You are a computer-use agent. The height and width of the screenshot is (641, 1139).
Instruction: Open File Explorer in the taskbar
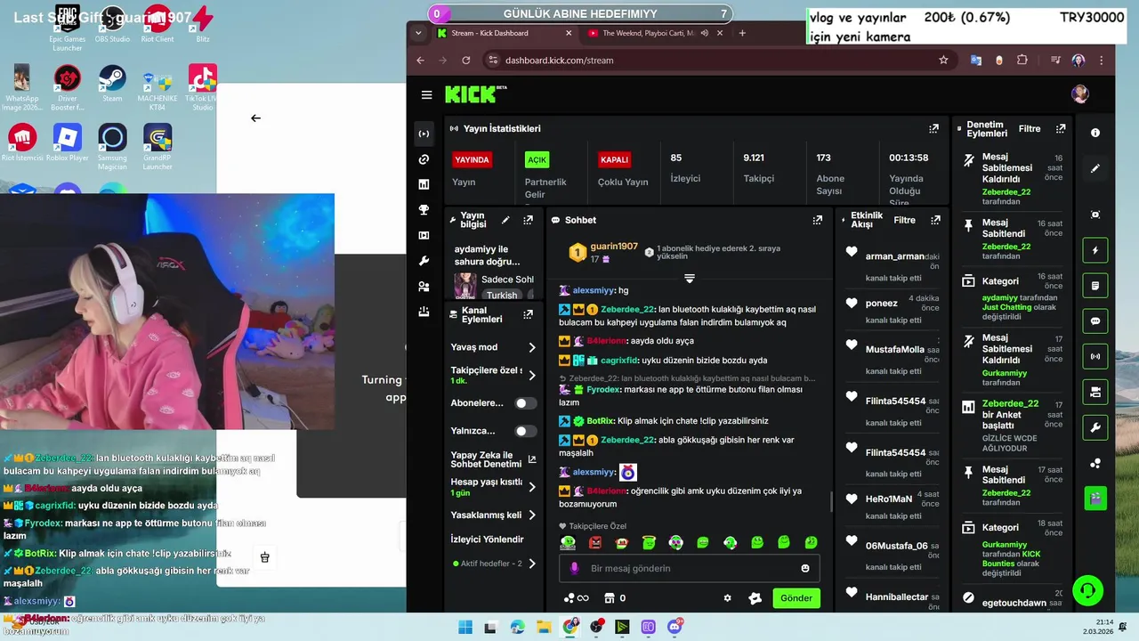[544, 627]
